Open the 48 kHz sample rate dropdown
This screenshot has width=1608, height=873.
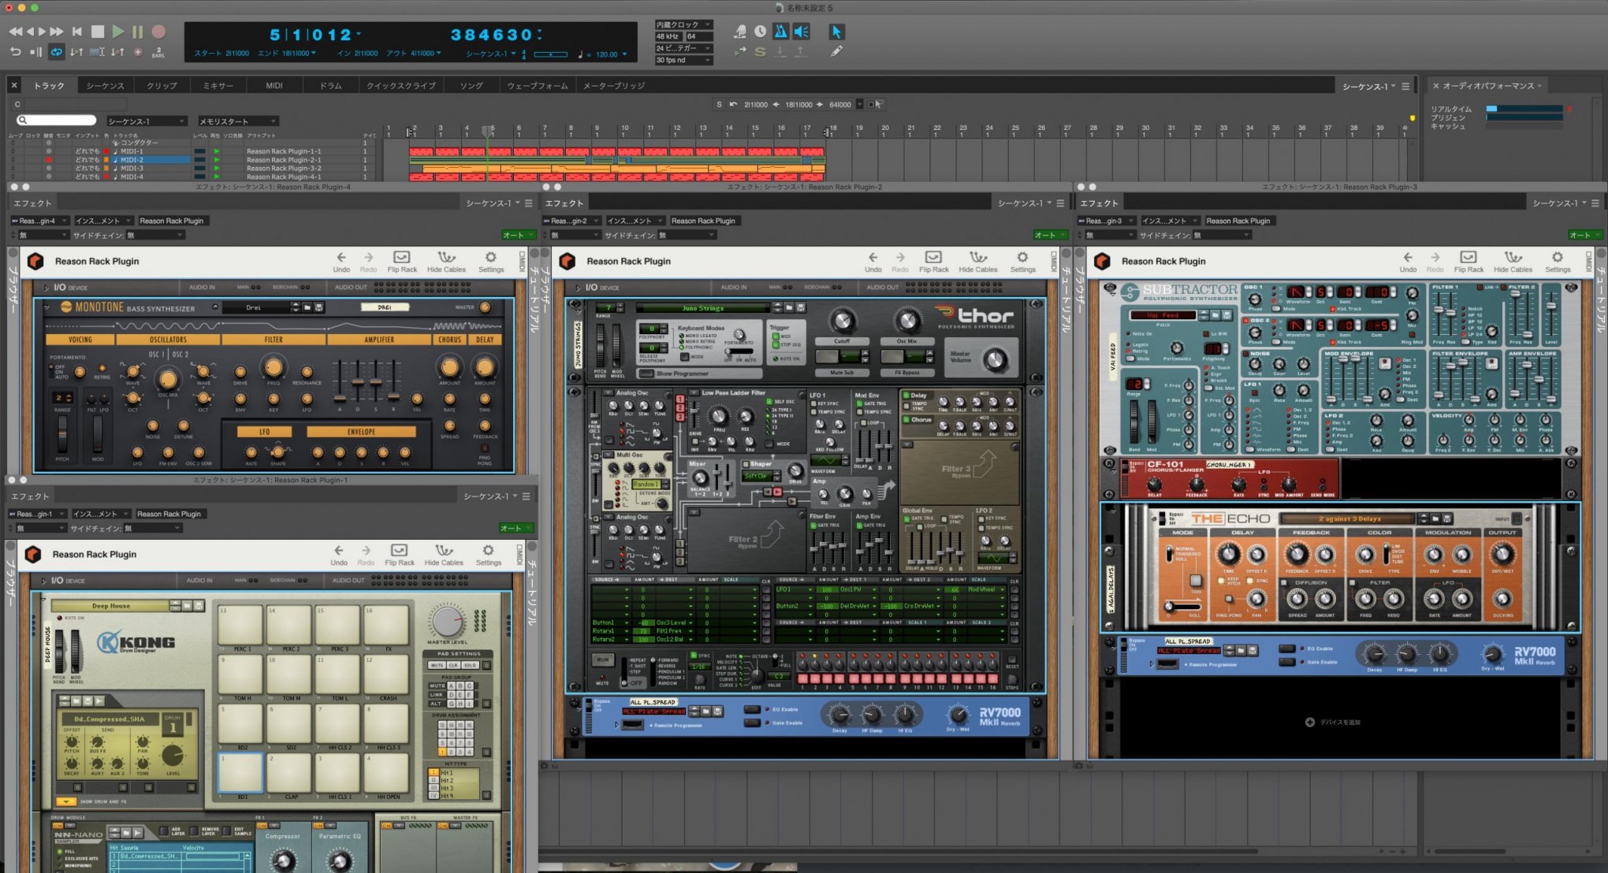(x=668, y=36)
